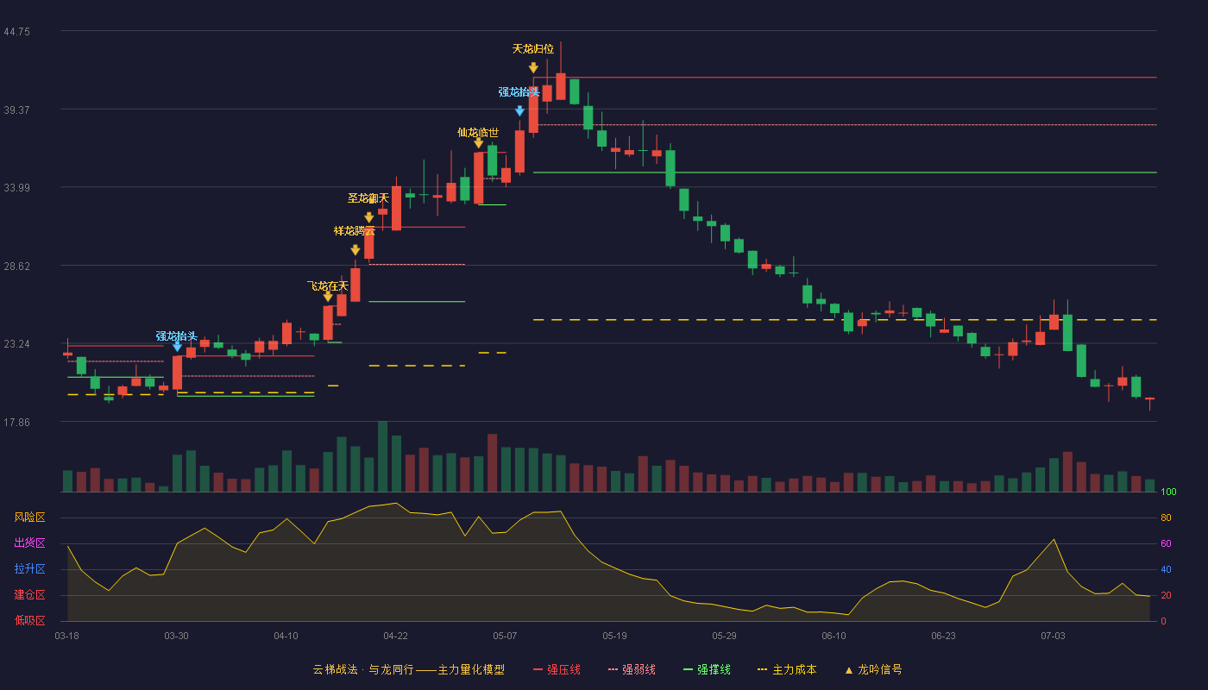This screenshot has width=1208, height=690.
Task: Click the 23.24 price axis label
Action: pos(16,344)
